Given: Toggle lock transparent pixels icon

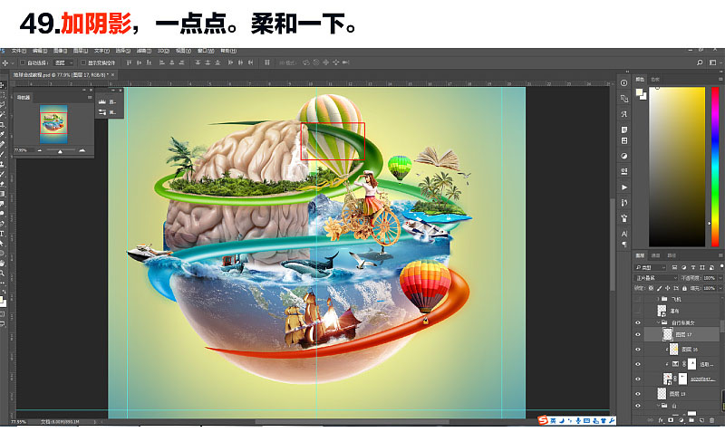Looking at the screenshot, I should coord(651,288).
